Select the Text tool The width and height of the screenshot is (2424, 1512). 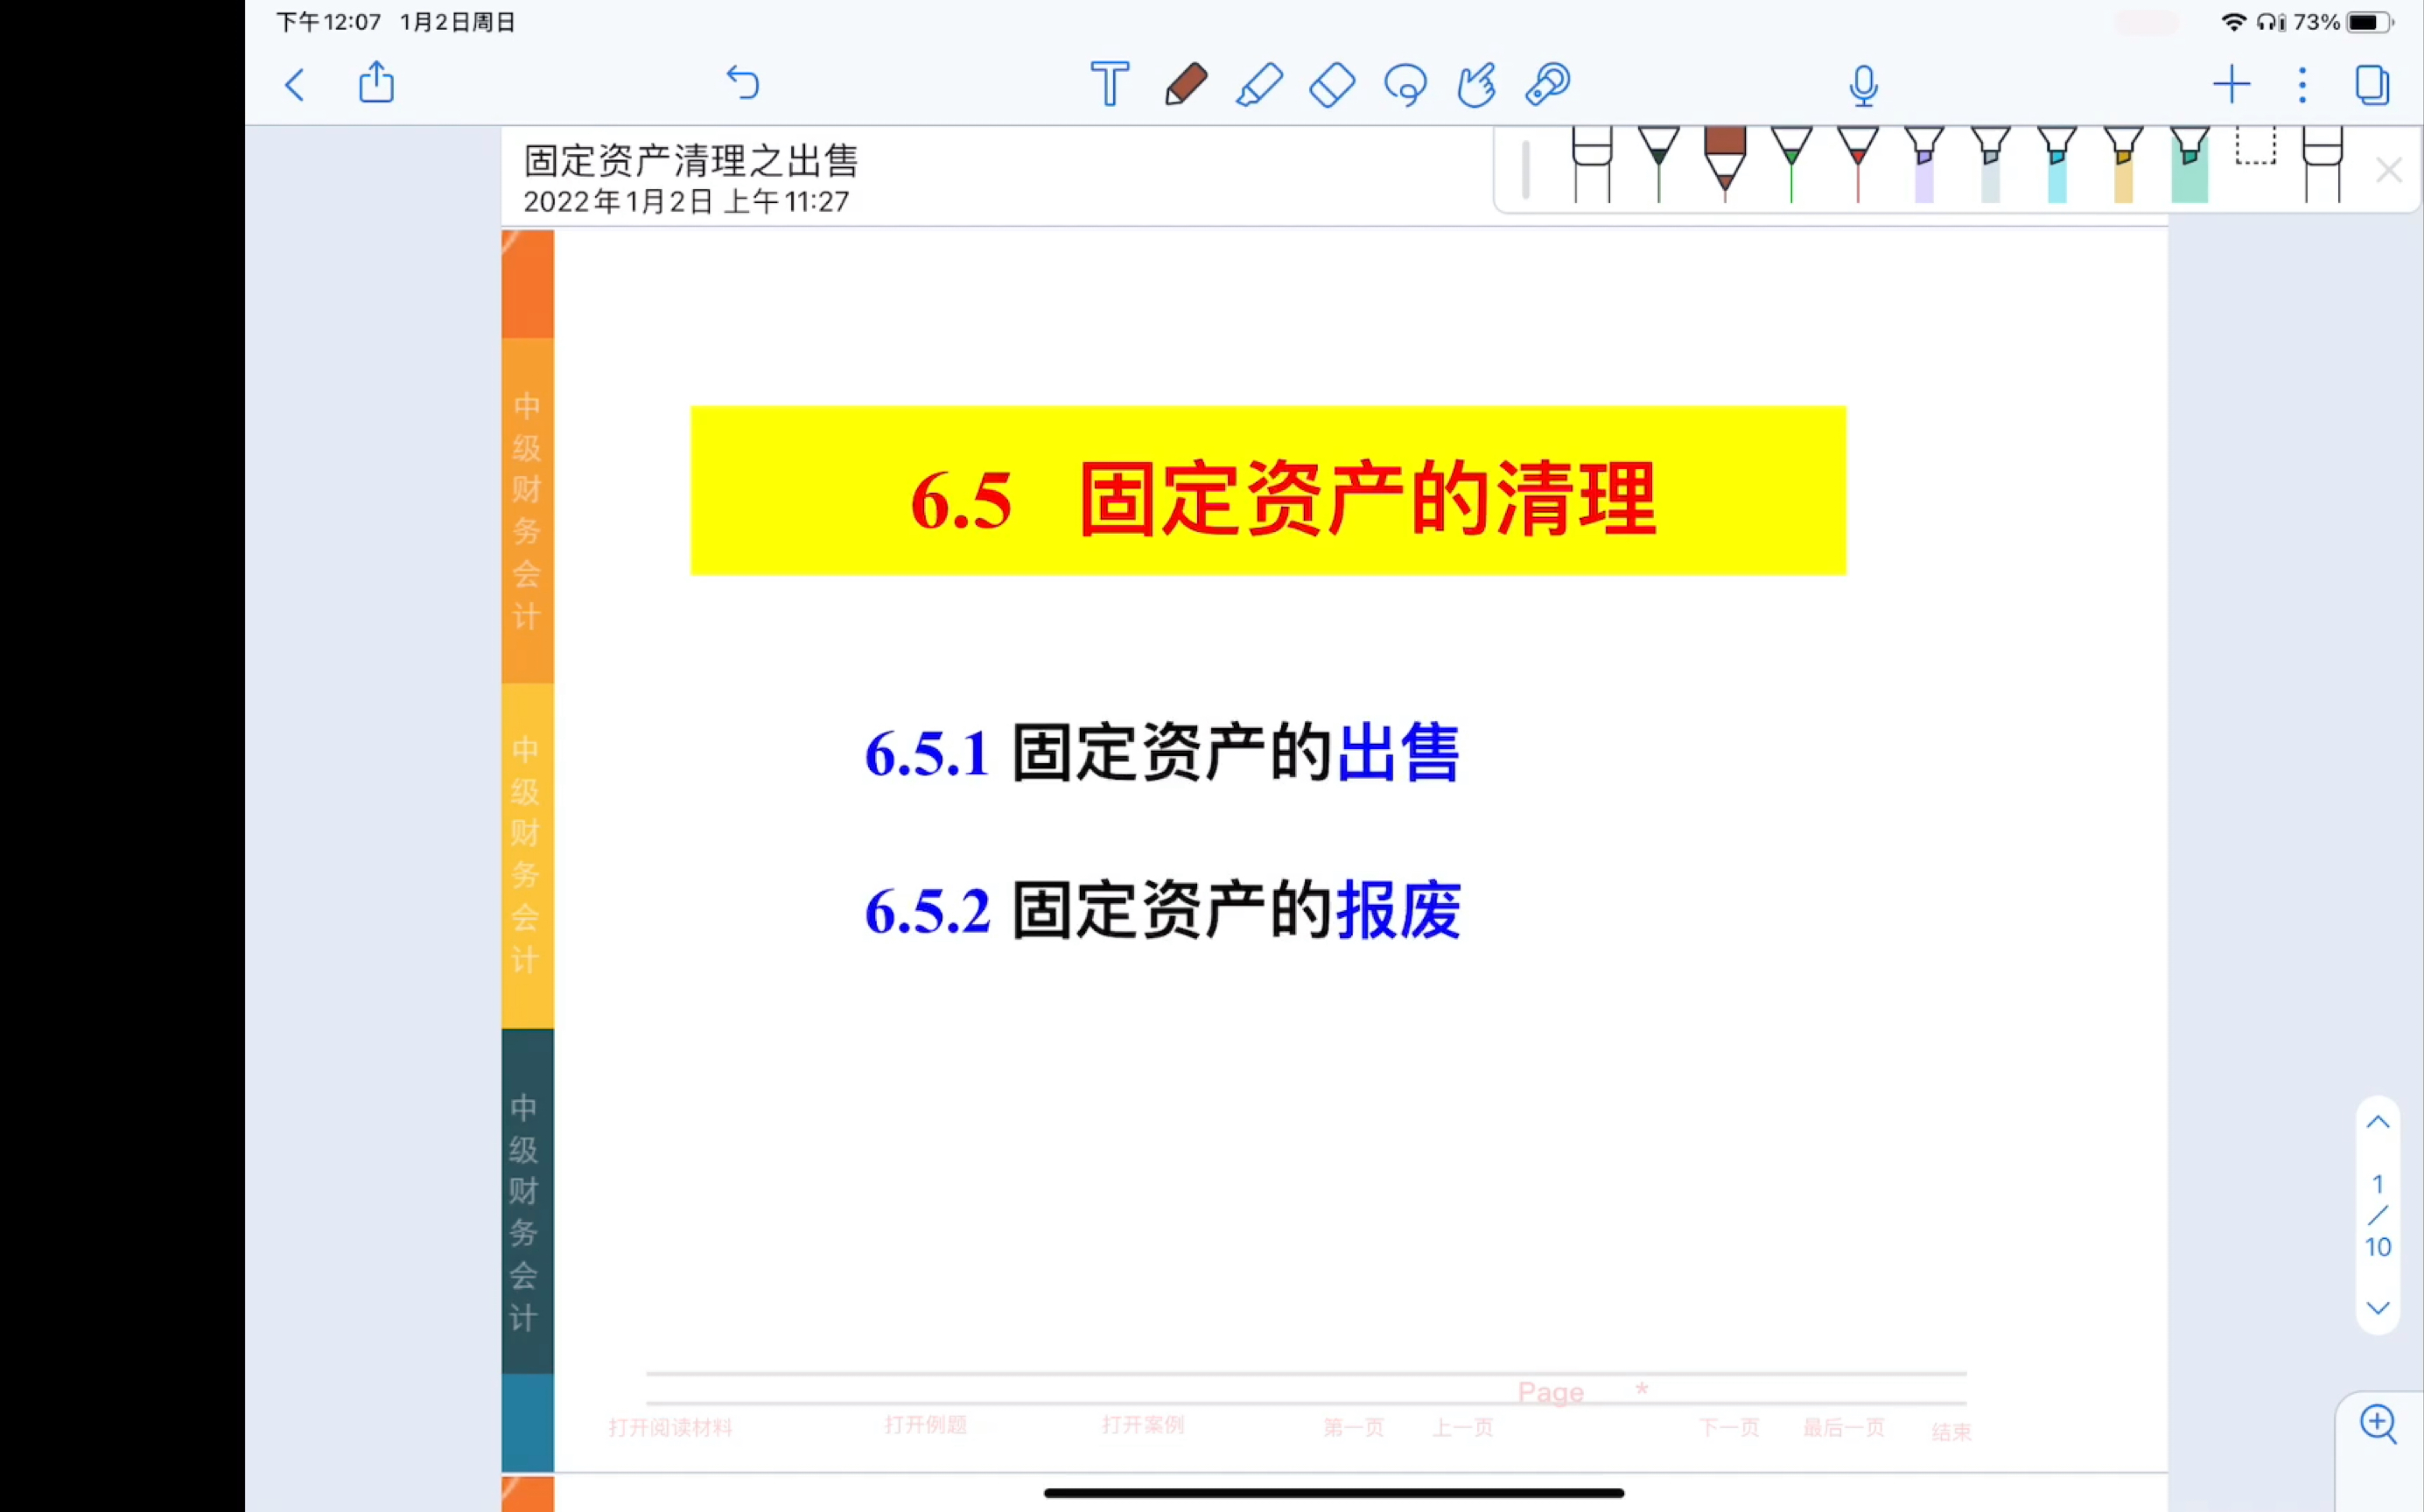point(1109,84)
